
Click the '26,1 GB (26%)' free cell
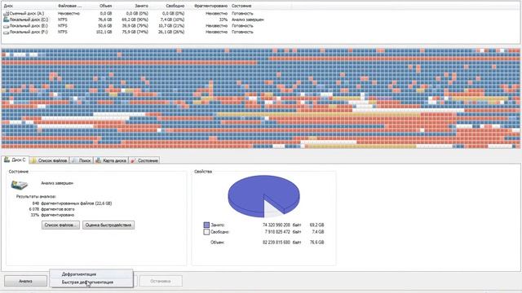coord(171,33)
